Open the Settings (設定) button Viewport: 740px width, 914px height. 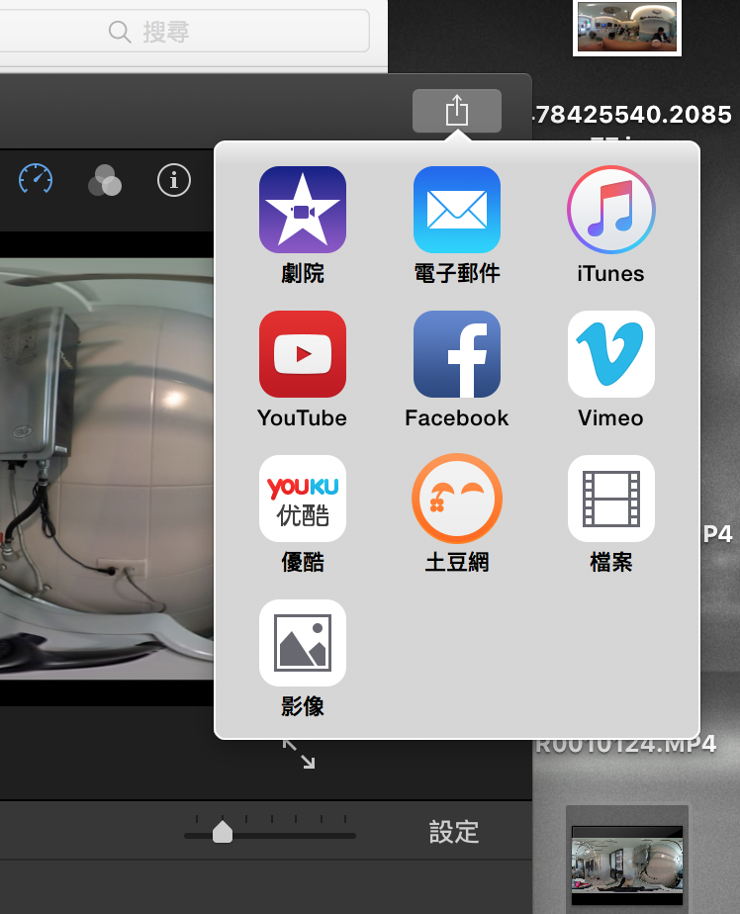[454, 832]
